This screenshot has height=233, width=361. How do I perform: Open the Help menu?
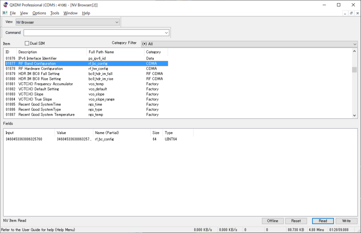click(86, 13)
